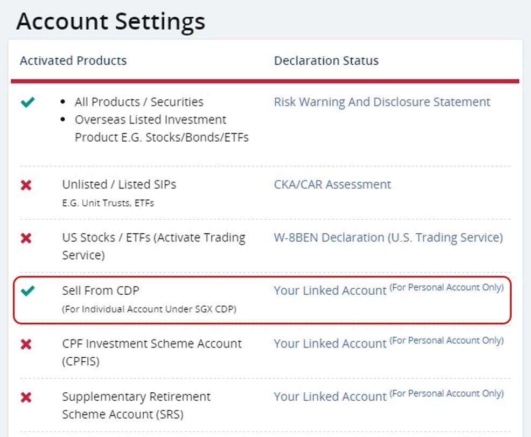Viewport: 531px width, 437px height.
Task: Open the Risk Warning And Disclosure Statement
Action: [x=382, y=101]
